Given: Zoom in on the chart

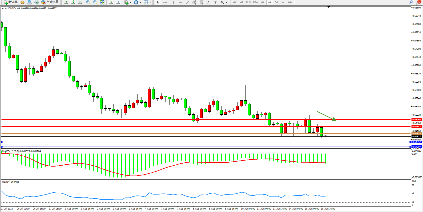Looking at the screenshot, I should 88,2.
